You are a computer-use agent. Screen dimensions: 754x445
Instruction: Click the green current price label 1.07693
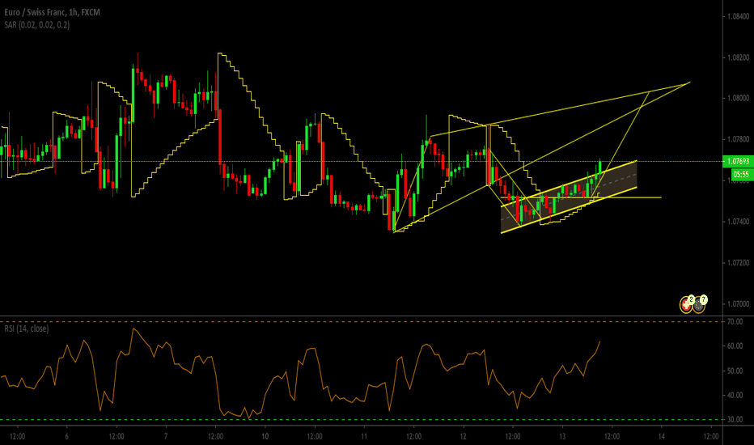pyautogui.click(x=738, y=161)
